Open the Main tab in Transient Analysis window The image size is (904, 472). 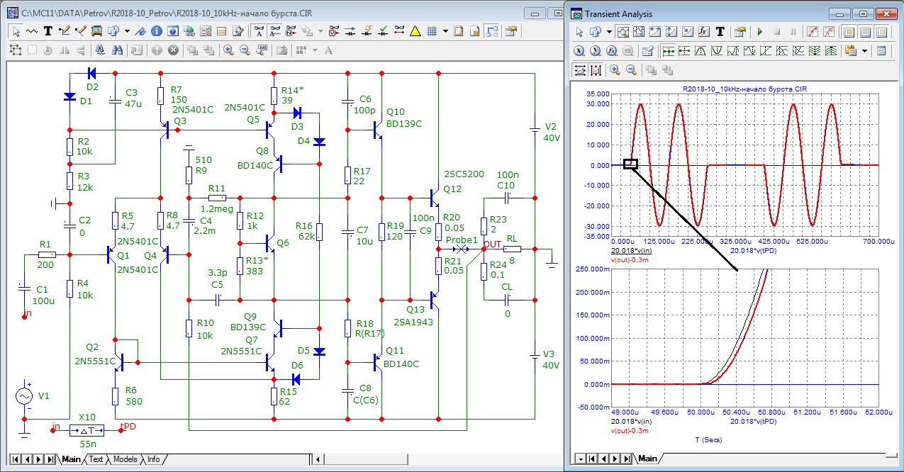pos(647,459)
